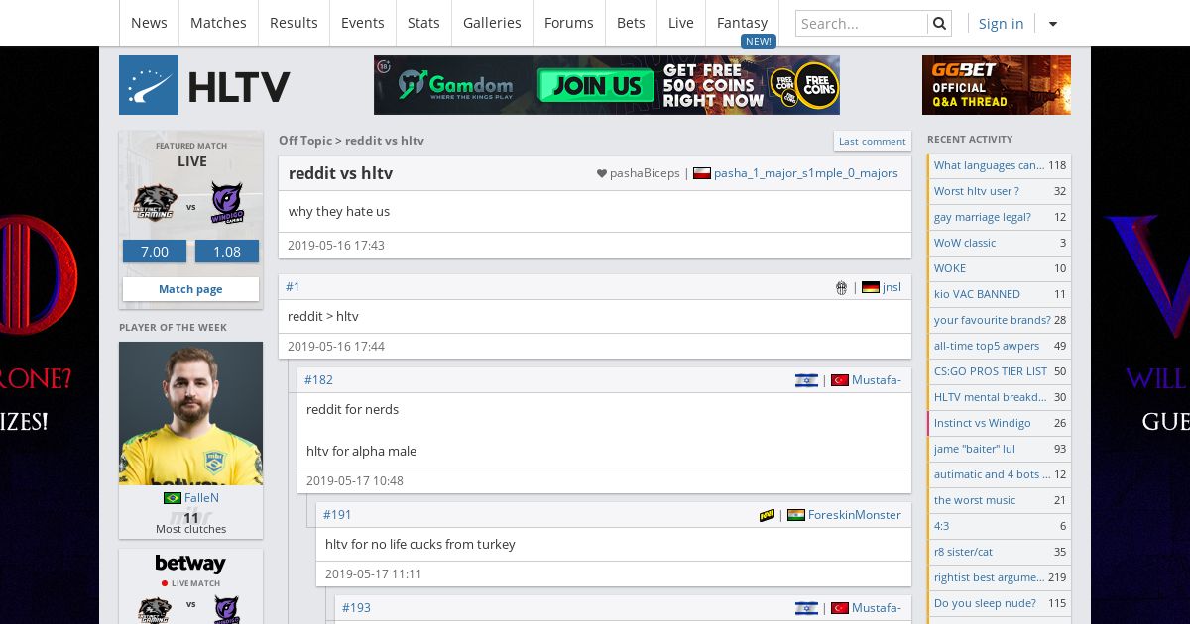Screen dimensions: 1190x624
Task: Click the heart icon next to pashaBiceps
Action: (x=601, y=173)
